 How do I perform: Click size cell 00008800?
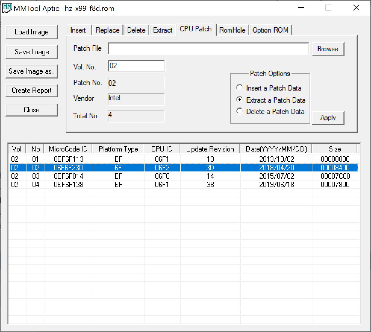[x=335, y=159]
